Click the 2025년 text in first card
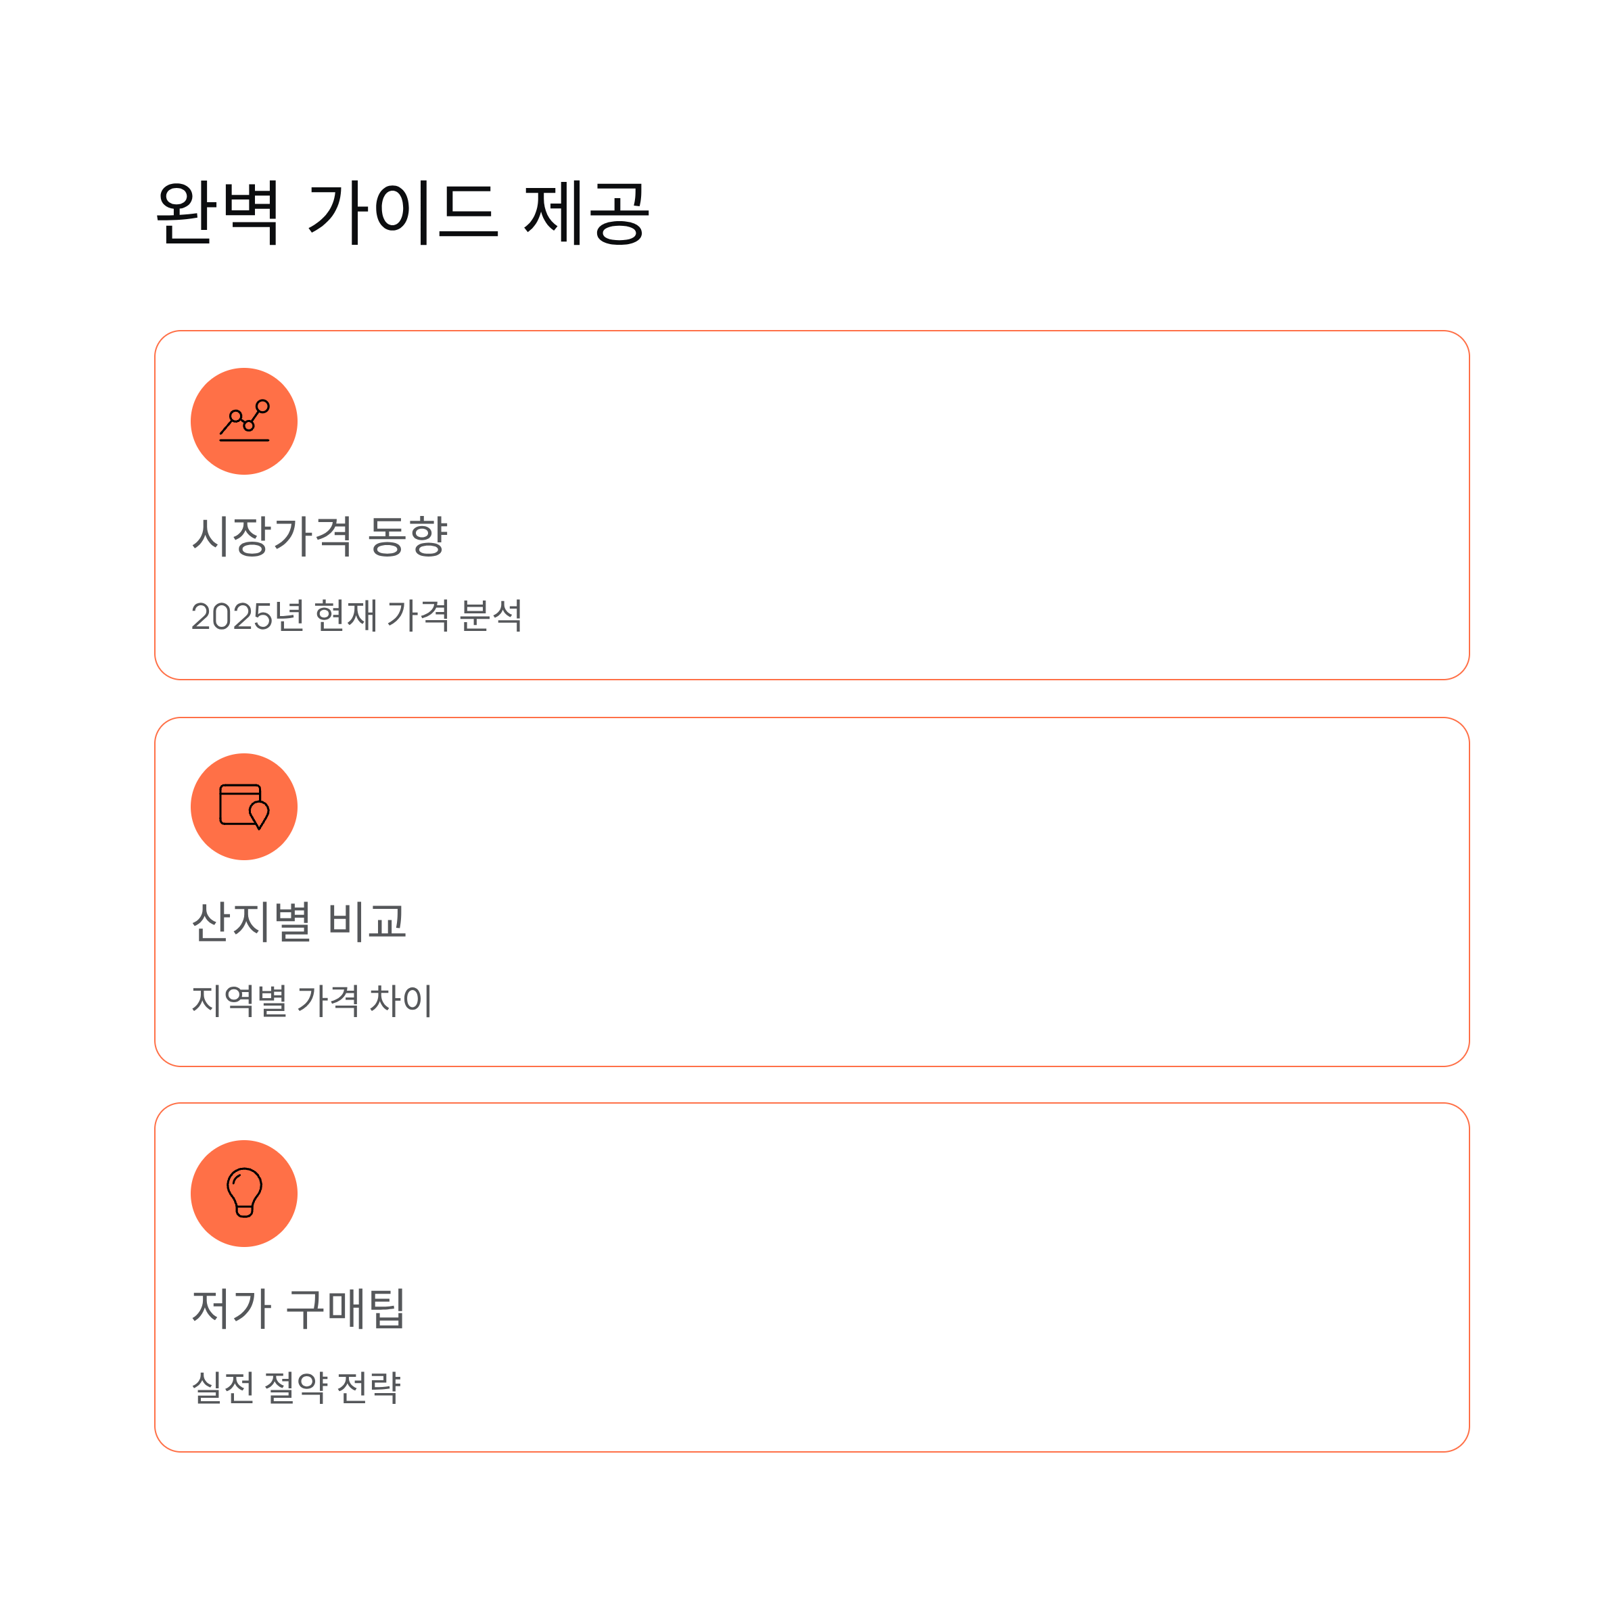The width and height of the screenshot is (1623, 1623). (248, 615)
